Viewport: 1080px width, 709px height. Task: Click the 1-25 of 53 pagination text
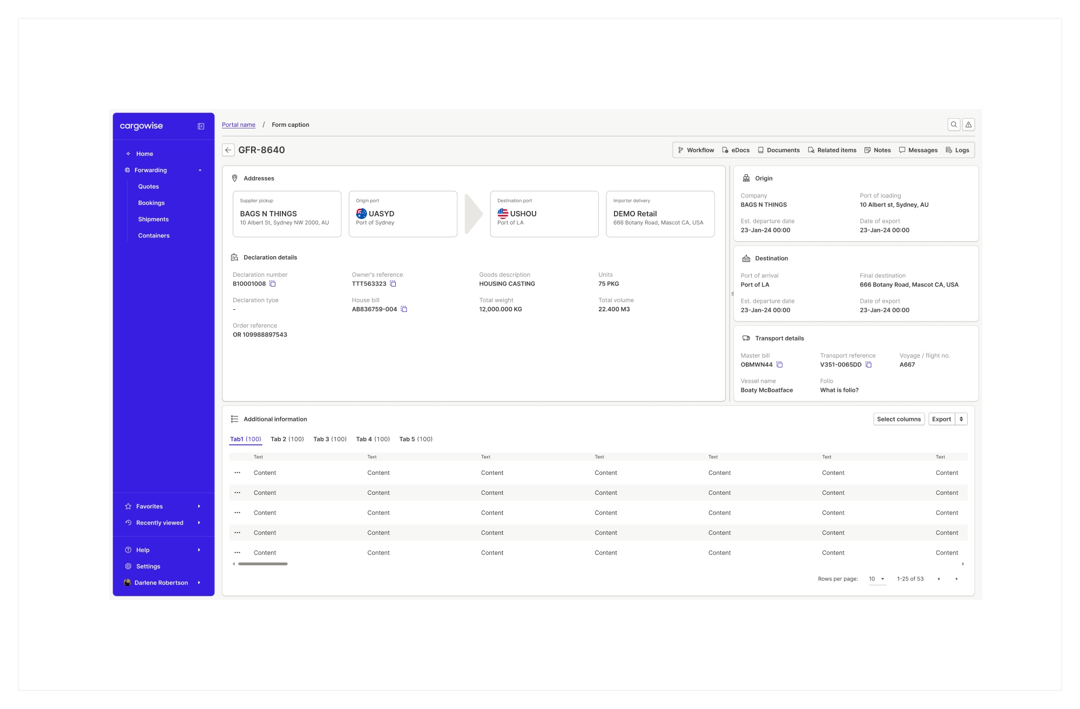point(910,579)
